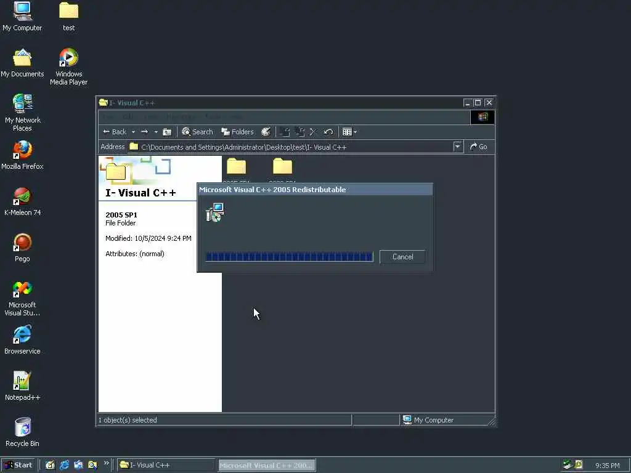The image size is (631, 473).
Task: Launch the Pego desktop shortcut
Action: 23,248
